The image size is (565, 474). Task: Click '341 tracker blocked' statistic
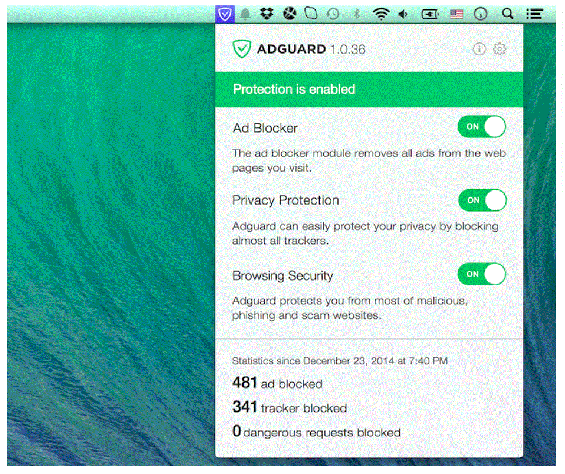point(290,407)
